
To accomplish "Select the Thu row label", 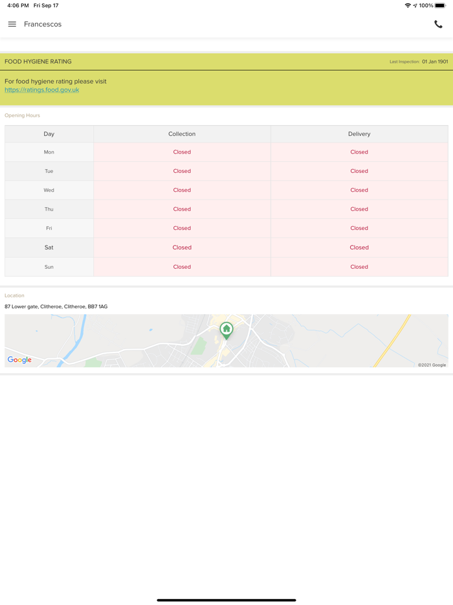I will point(49,209).
